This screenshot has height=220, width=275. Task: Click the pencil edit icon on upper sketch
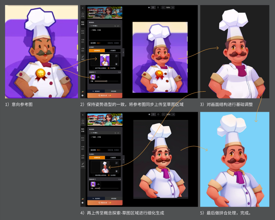(116, 56)
